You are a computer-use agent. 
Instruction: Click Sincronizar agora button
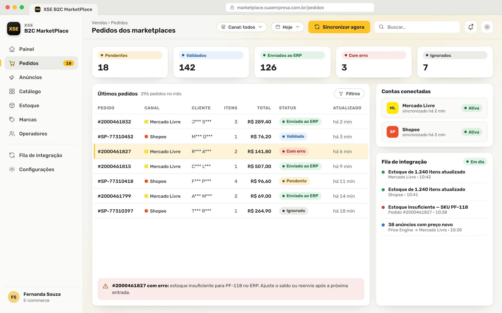tap(339, 27)
